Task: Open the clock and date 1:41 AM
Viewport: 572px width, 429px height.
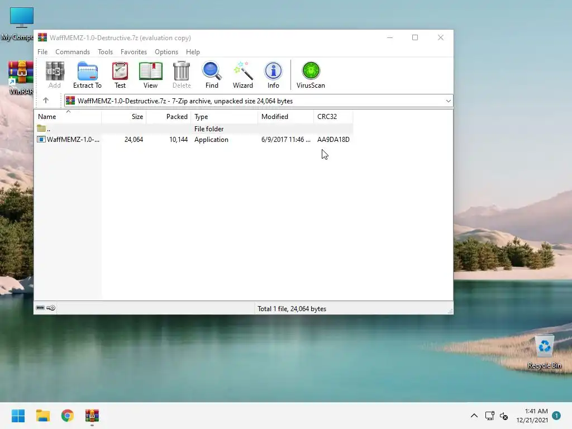Action: click(x=532, y=416)
